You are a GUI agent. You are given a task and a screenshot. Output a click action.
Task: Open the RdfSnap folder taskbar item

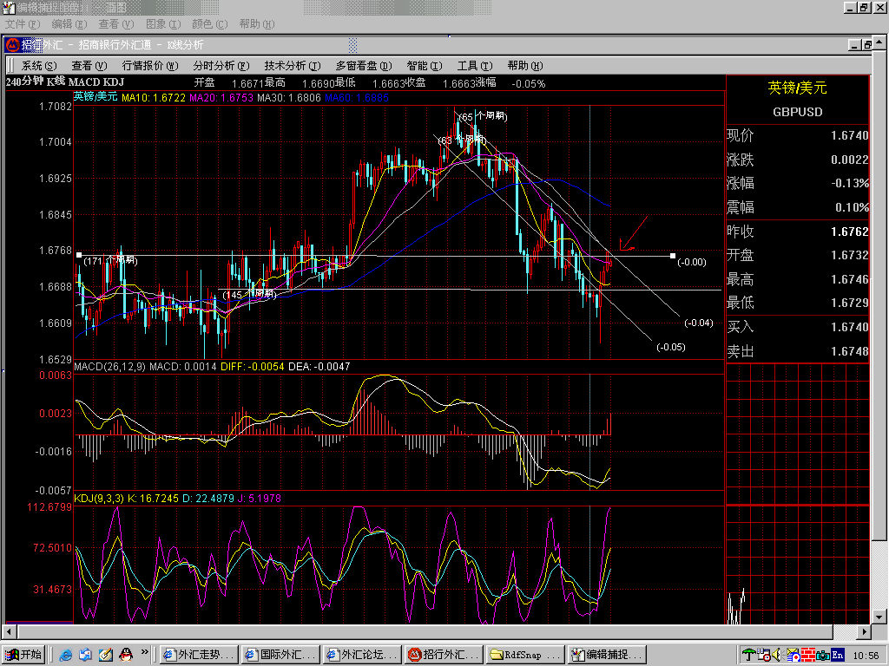(x=525, y=655)
